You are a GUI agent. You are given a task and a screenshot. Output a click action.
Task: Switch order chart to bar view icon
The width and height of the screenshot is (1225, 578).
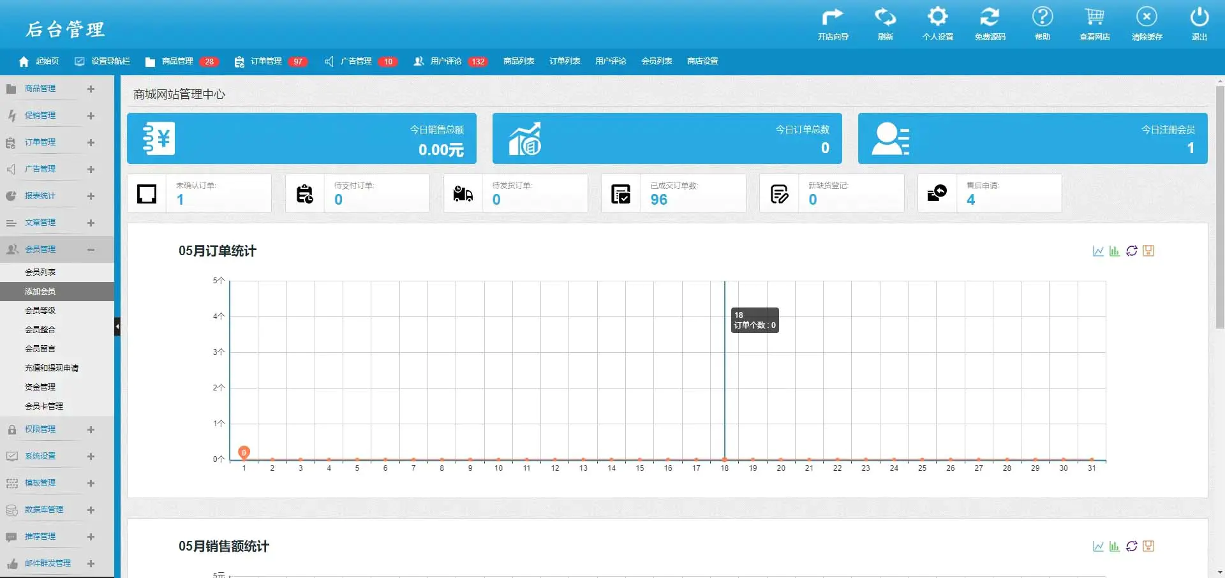click(1115, 251)
